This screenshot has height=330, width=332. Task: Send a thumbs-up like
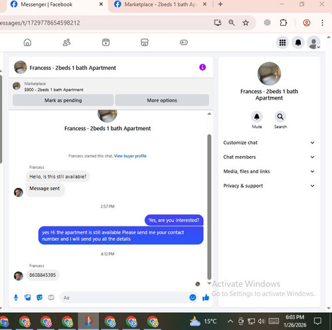click(206, 297)
